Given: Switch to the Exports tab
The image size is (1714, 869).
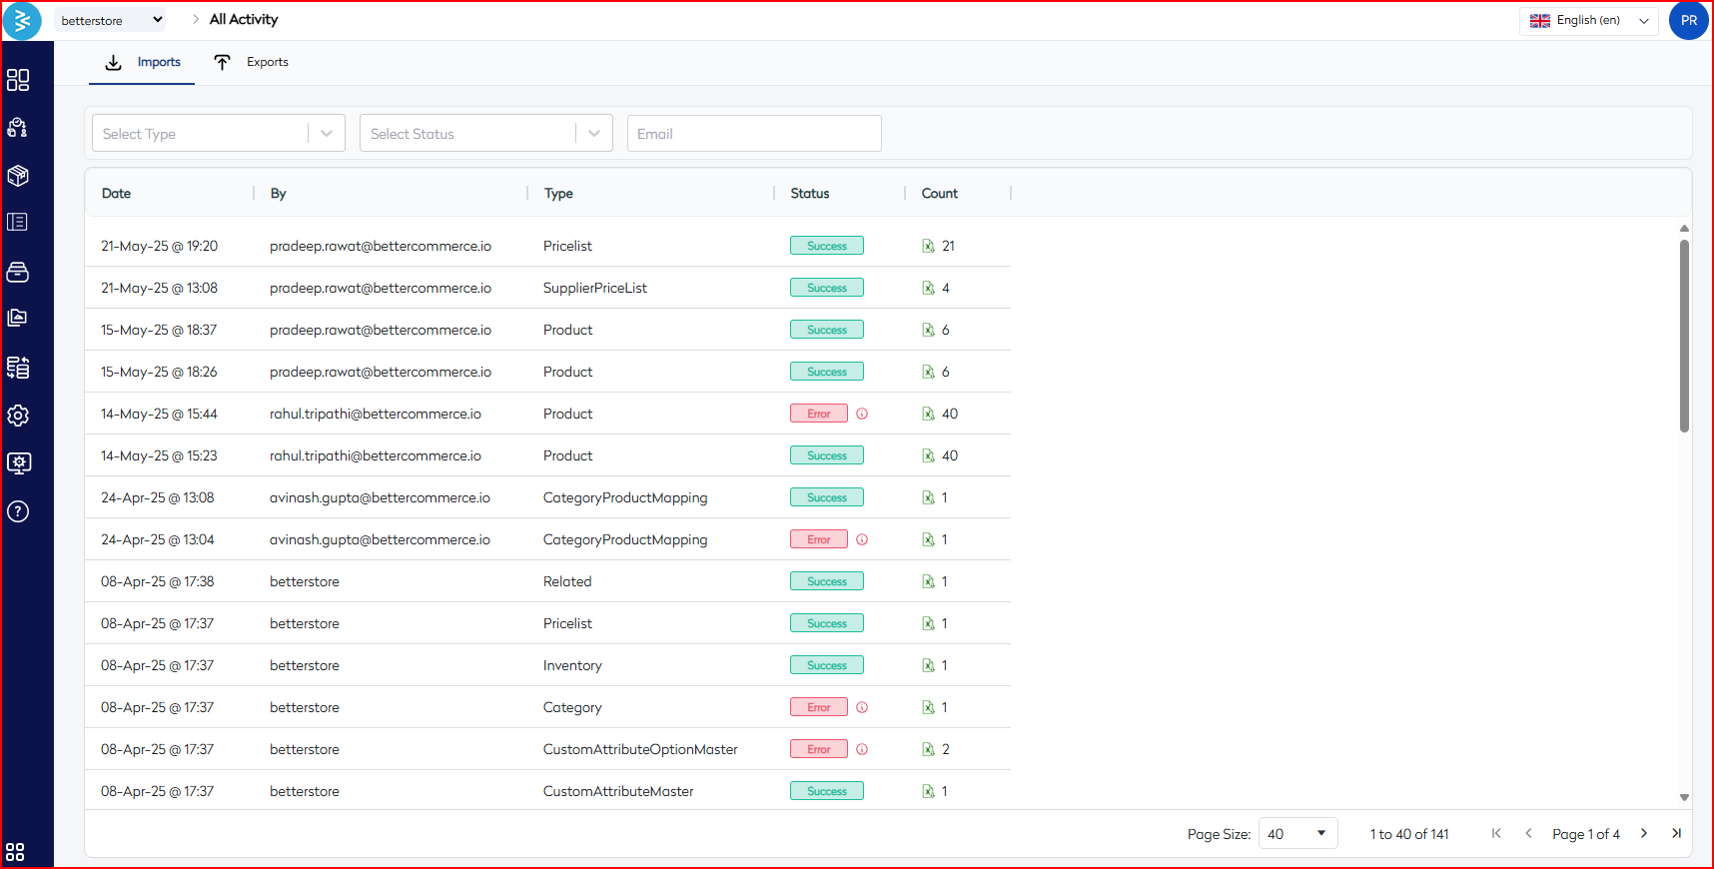Looking at the screenshot, I should pos(252,62).
